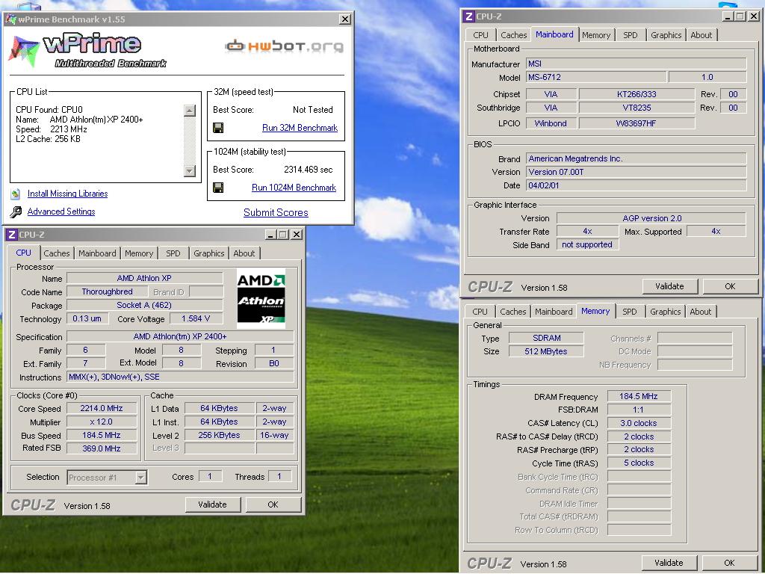Click the Submit Scores link
The image size is (765, 574).
tap(276, 213)
